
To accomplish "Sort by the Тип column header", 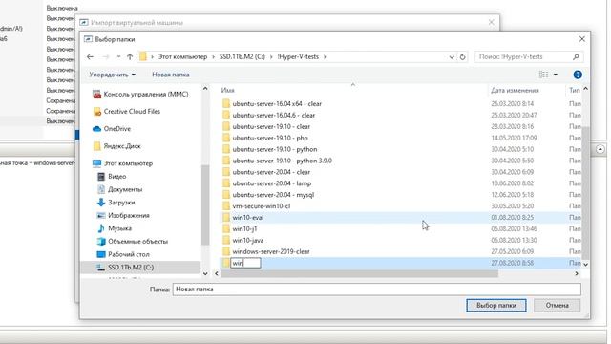I will pyautogui.click(x=575, y=90).
